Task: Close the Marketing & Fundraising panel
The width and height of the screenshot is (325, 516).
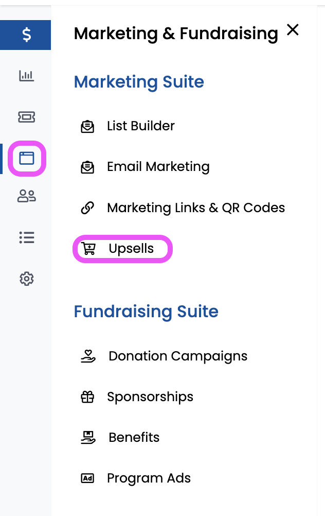Action: pos(293,30)
